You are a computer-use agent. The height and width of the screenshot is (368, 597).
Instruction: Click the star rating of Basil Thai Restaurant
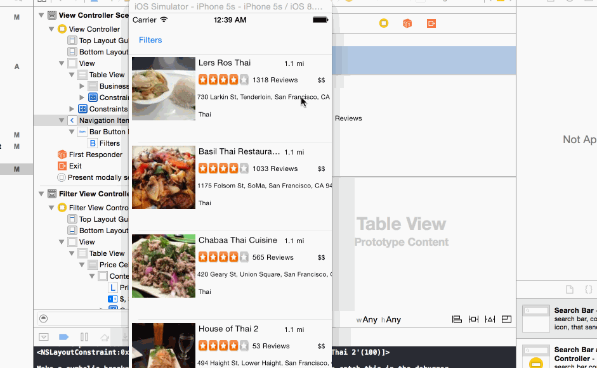223,168
